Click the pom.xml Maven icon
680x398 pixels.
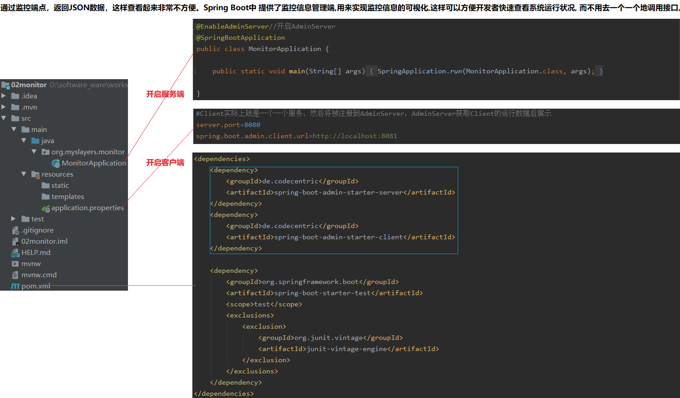point(15,286)
